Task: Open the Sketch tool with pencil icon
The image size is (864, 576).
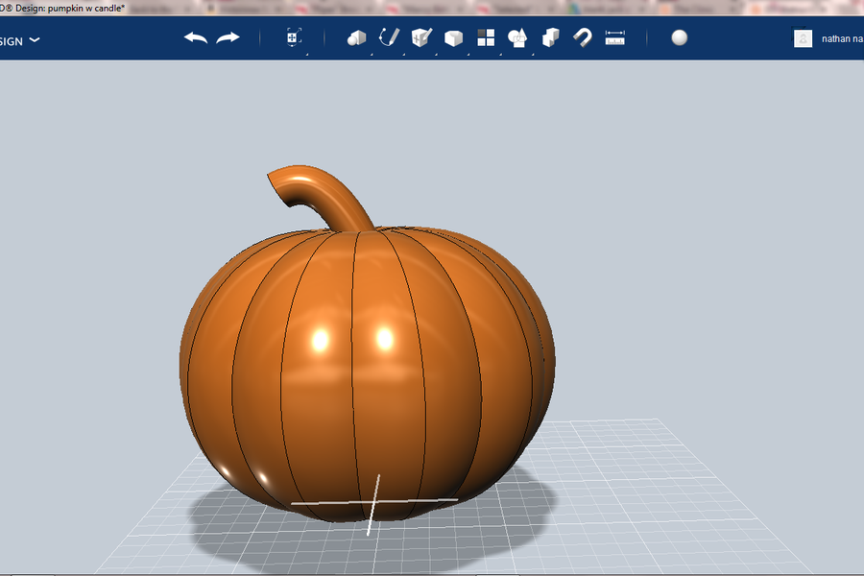Action: click(x=389, y=38)
